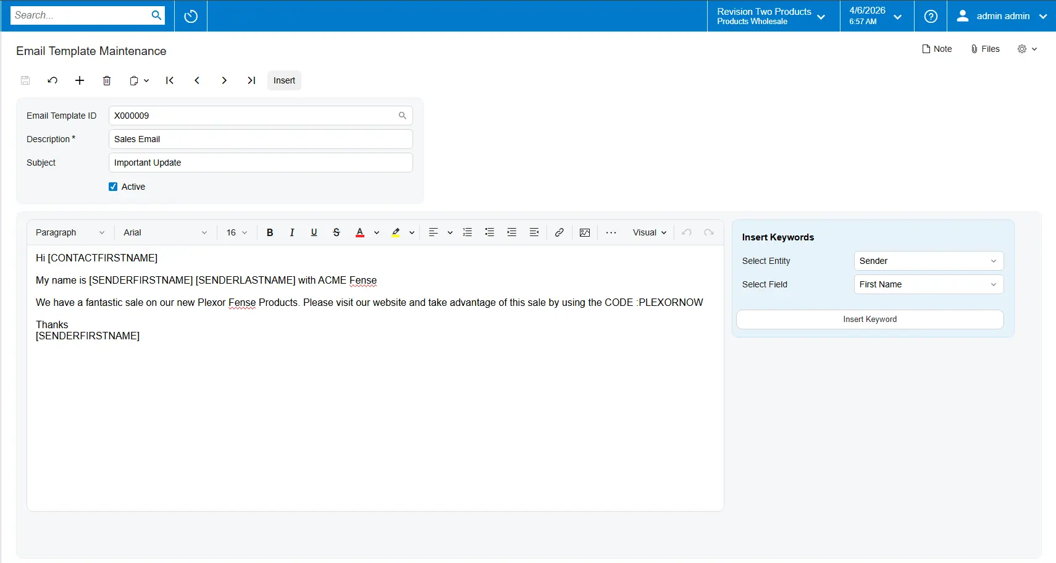Open the recent history clock icon
Image resolution: width=1056 pixels, height=563 pixels.
tap(191, 16)
